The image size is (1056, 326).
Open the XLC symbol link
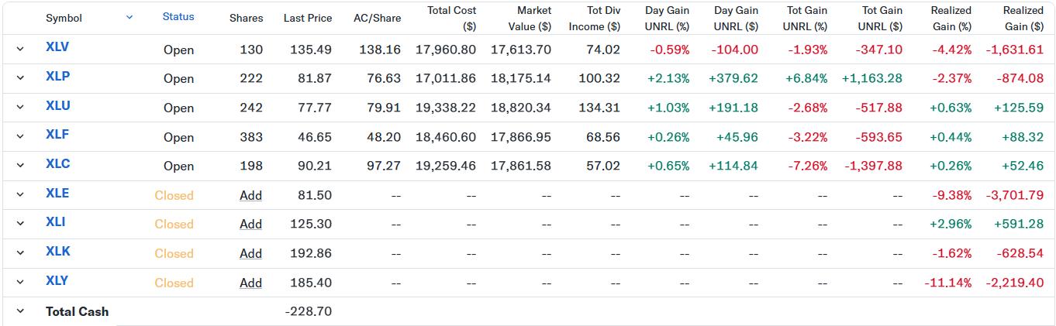tap(57, 163)
